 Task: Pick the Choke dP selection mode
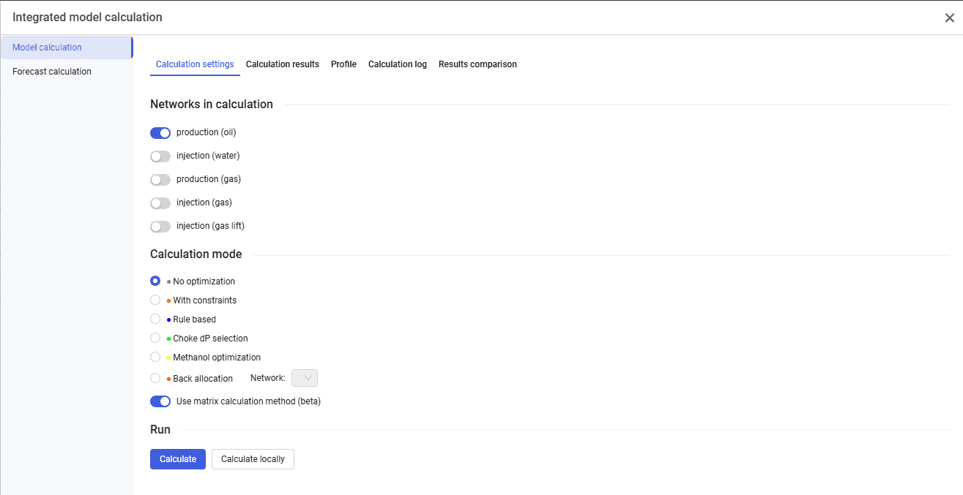[x=155, y=338]
